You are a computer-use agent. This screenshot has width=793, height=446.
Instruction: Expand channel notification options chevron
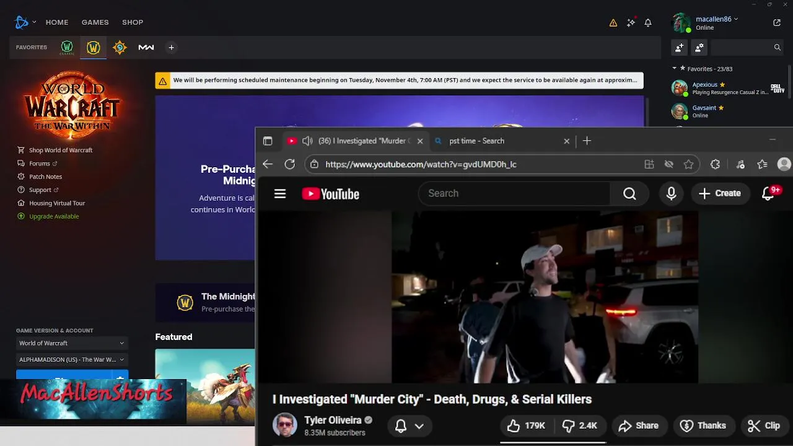click(419, 426)
